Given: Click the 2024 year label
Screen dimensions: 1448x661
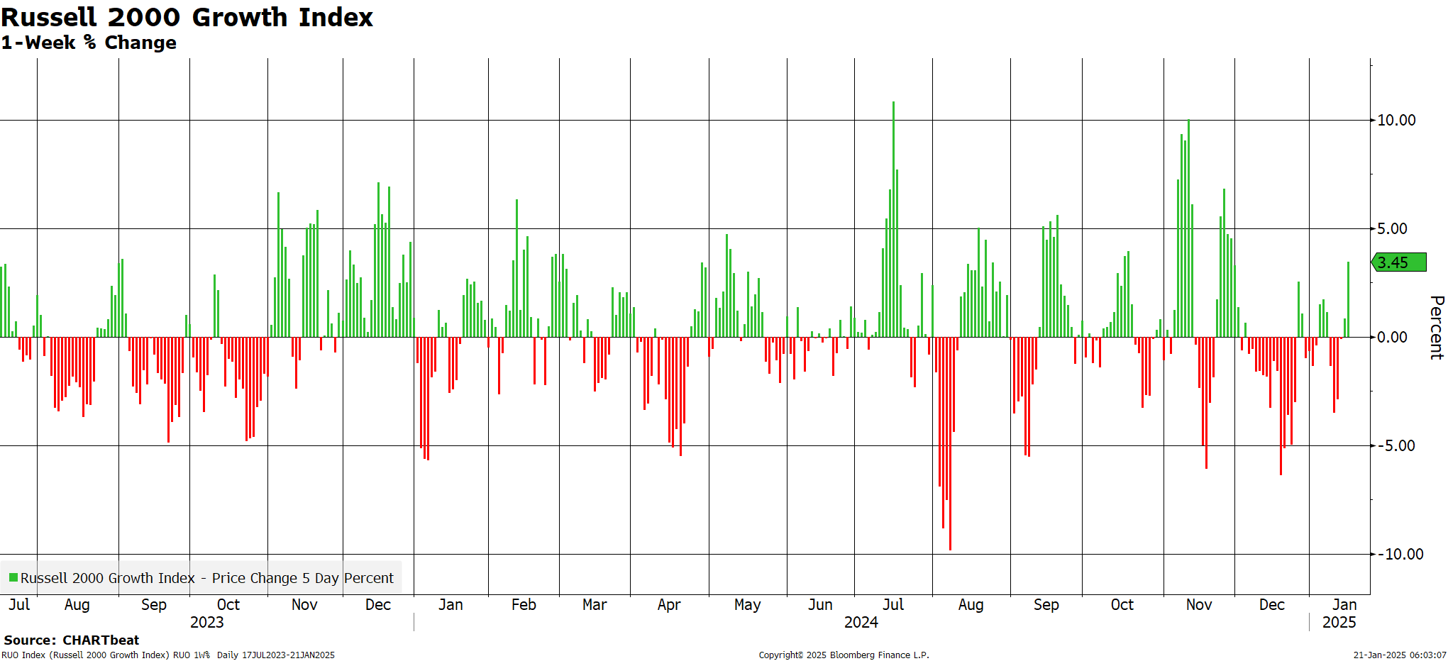Looking at the screenshot, I should point(861,622).
